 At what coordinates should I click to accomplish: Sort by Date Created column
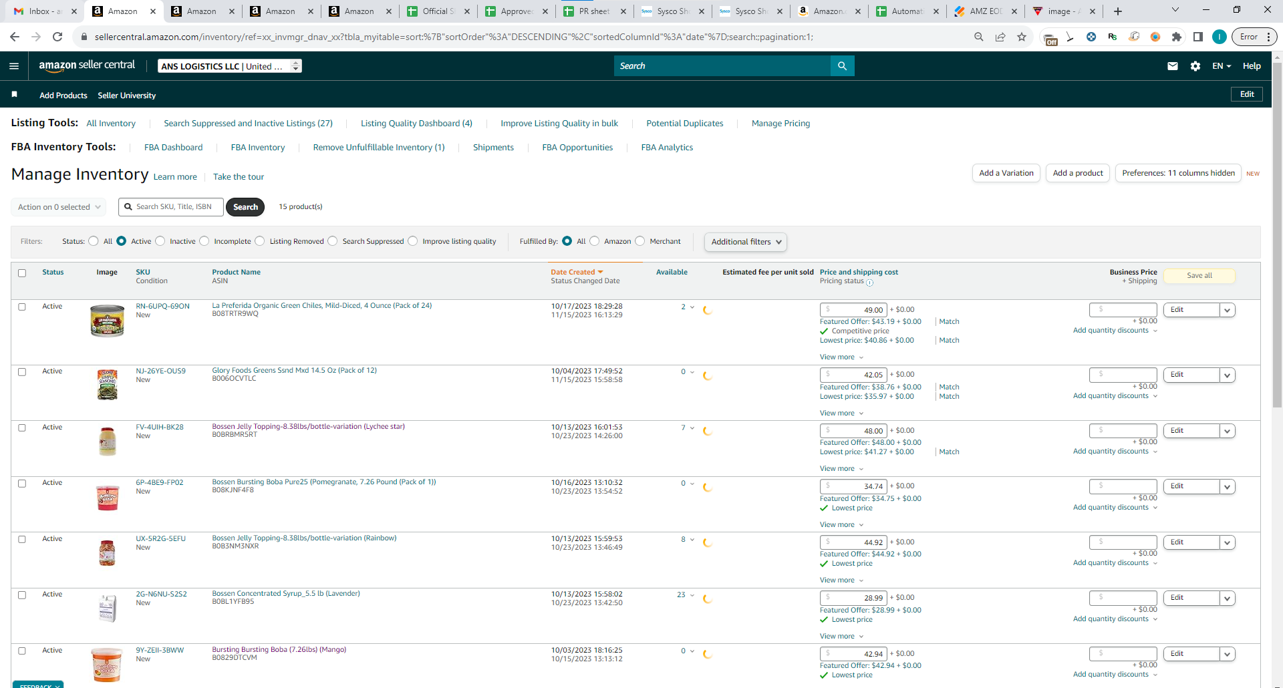(577, 272)
